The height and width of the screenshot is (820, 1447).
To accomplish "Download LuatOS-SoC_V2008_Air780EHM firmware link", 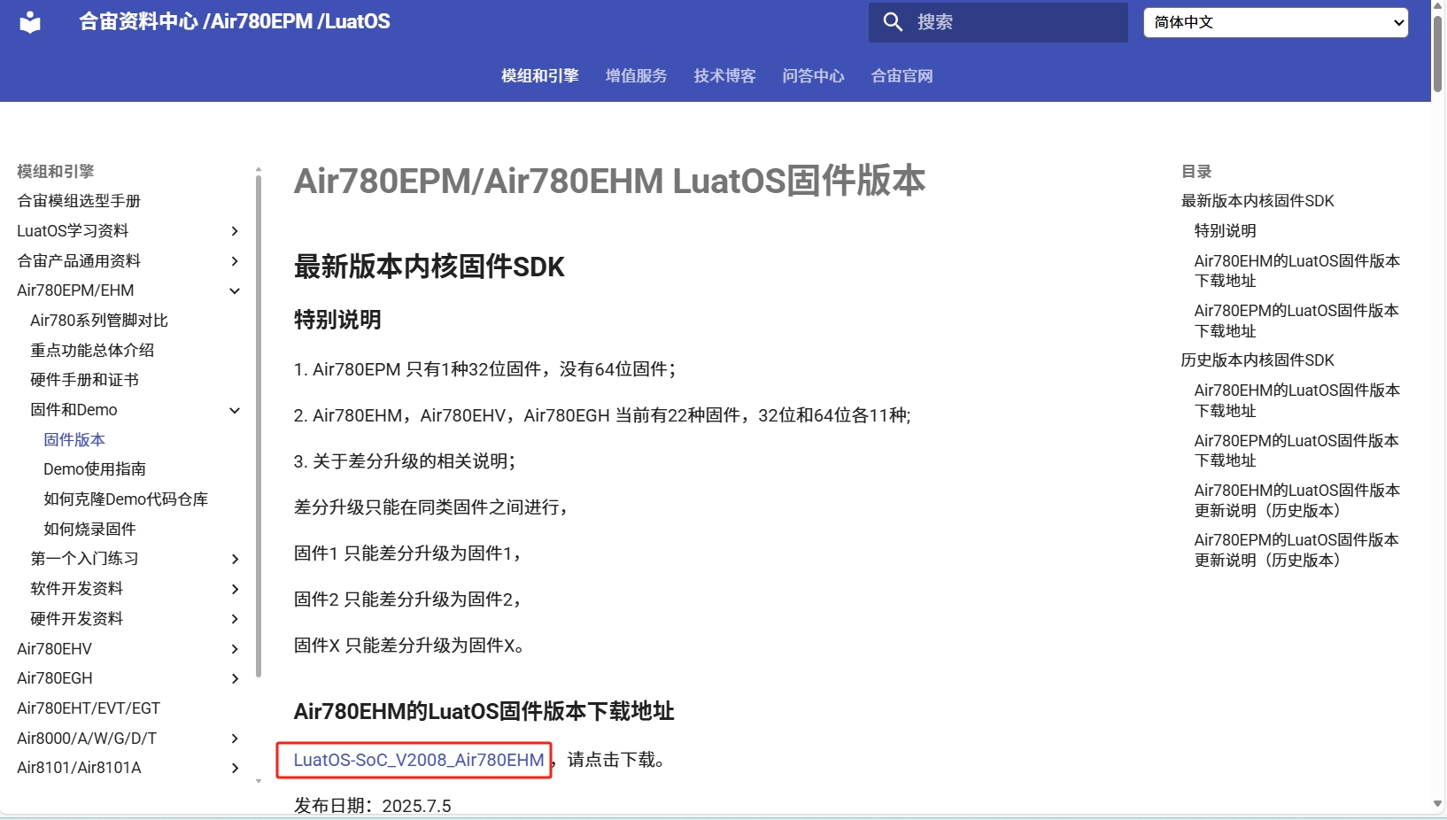I will pyautogui.click(x=419, y=760).
